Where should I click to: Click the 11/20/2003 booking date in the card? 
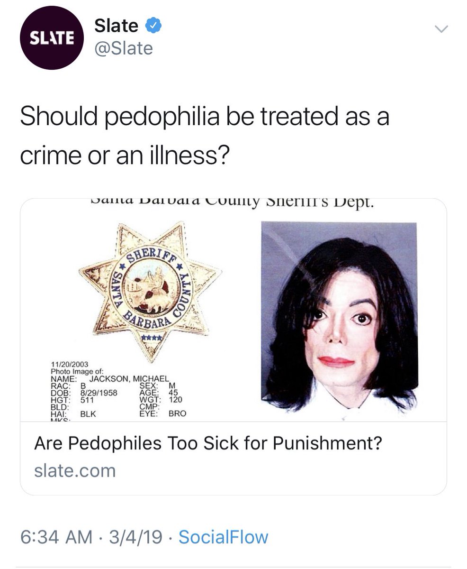point(70,364)
